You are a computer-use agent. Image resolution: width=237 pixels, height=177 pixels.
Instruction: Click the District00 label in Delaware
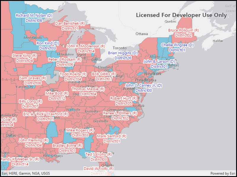pos(144,91)
